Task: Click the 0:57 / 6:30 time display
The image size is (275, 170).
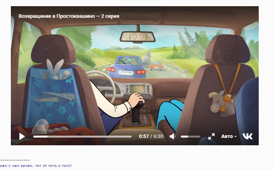Action: click(x=151, y=136)
